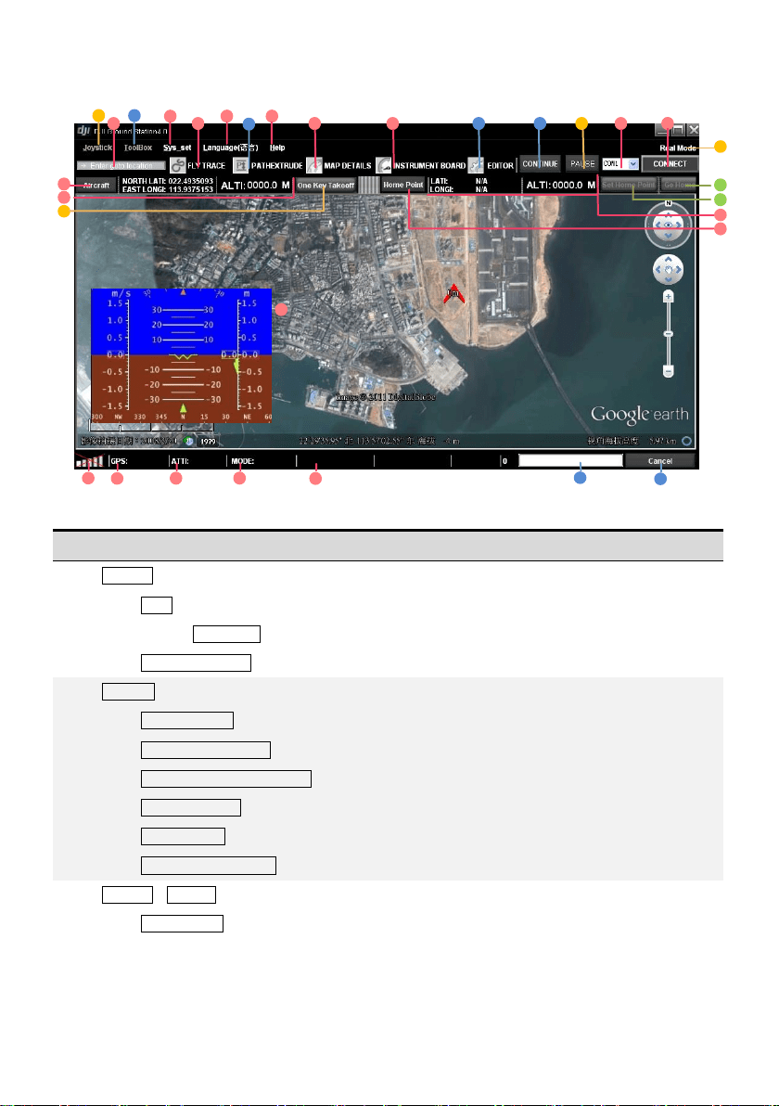Click the EDITOR tool icon
Viewport: 779px width, 1106px height.
(x=477, y=165)
